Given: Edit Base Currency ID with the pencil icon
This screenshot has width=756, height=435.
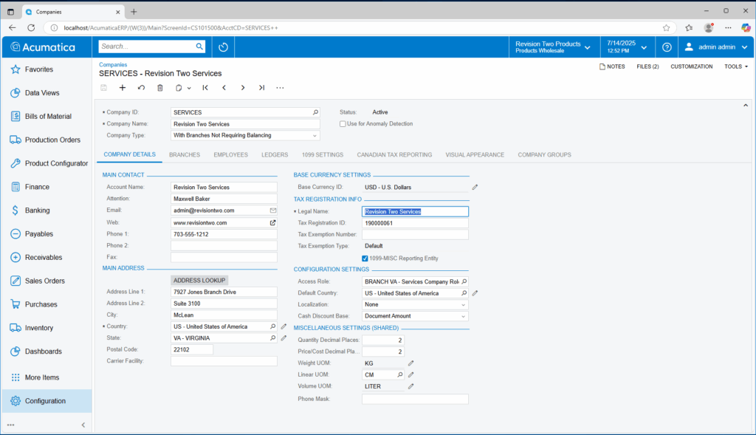Looking at the screenshot, I should pos(475,187).
